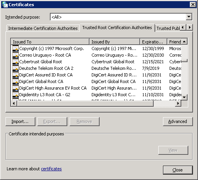This screenshot has width=198, height=180.
Task: Select the row Correo Uruguayo - Root CA
Action: tap(96, 55)
